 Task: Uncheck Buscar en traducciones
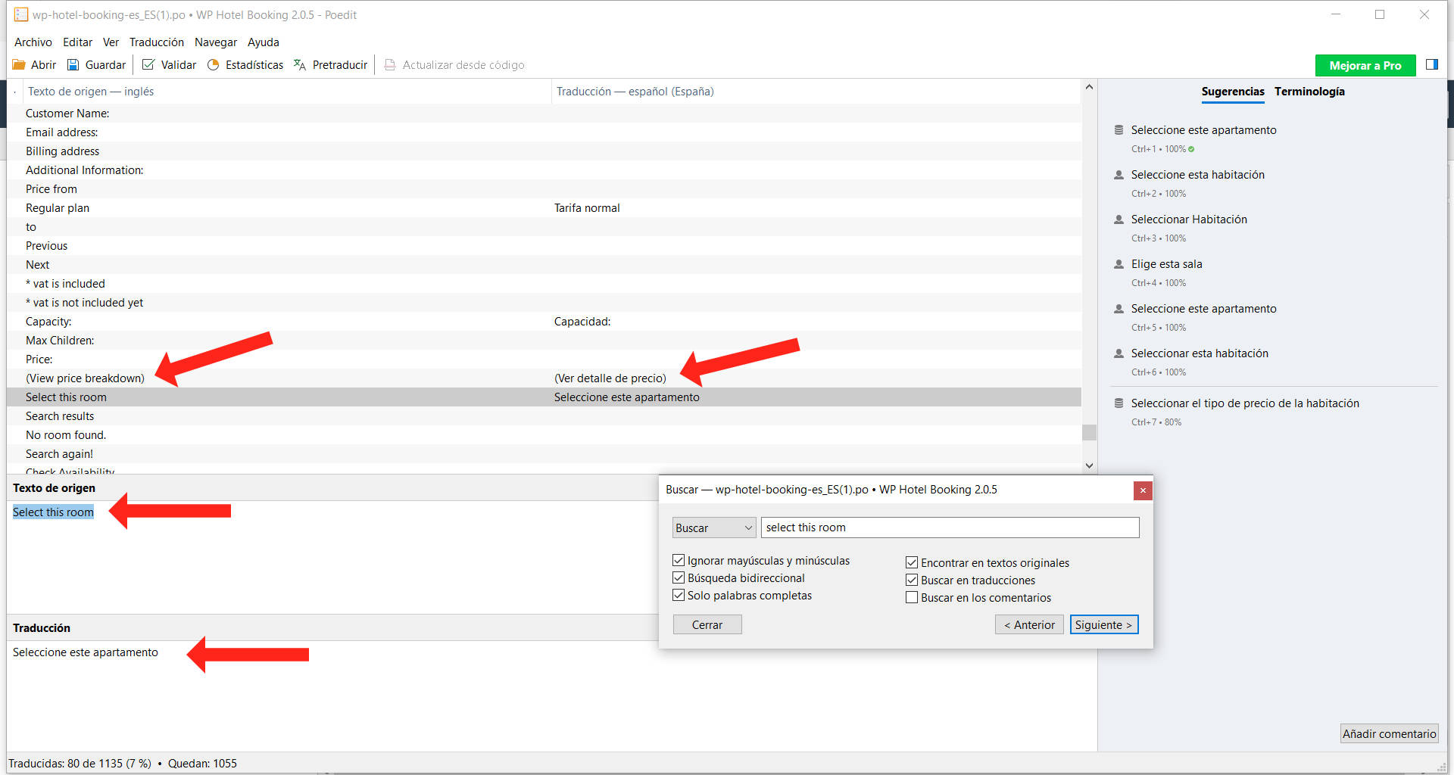pyautogui.click(x=912, y=580)
